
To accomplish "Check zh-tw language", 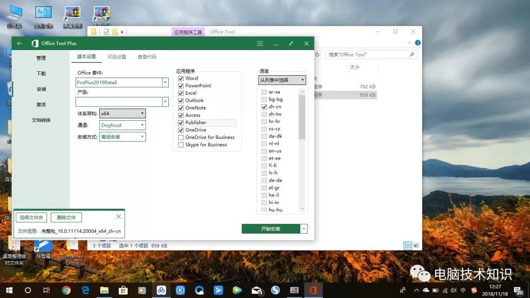I will tap(264, 114).
